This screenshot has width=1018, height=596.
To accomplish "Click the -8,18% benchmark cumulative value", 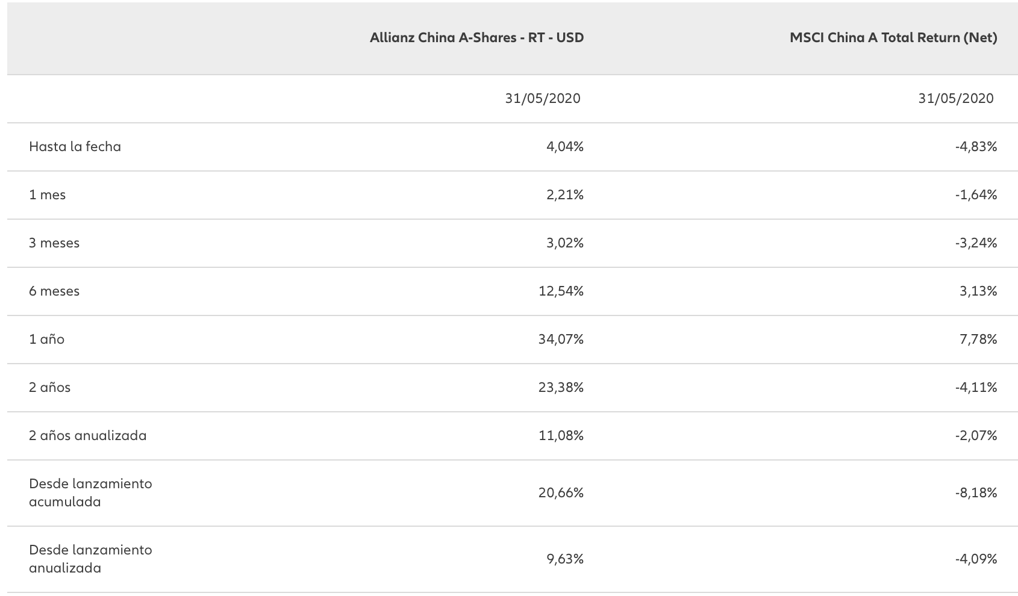I will pos(975,493).
